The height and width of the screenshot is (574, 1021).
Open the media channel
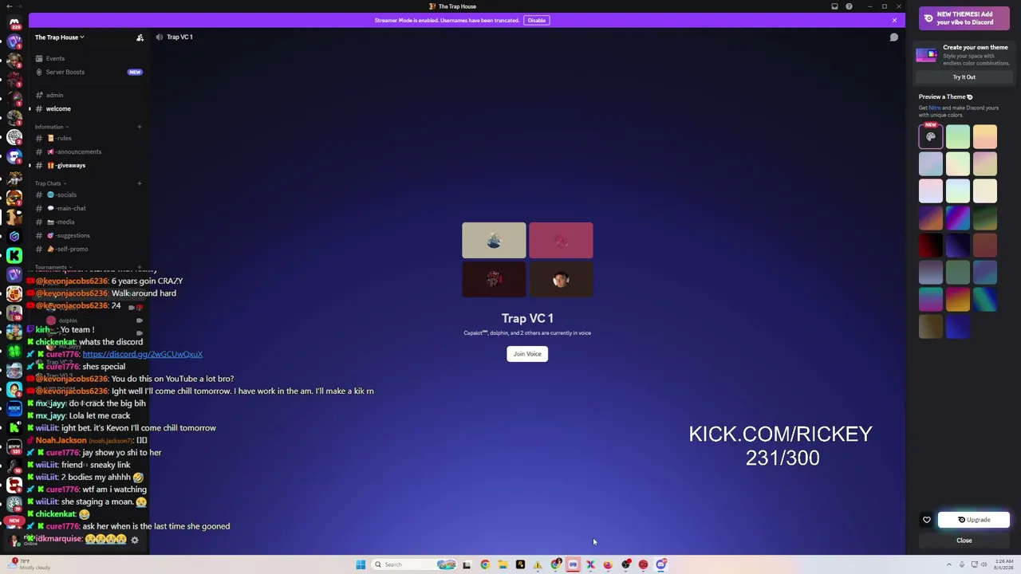[x=88, y=222]
